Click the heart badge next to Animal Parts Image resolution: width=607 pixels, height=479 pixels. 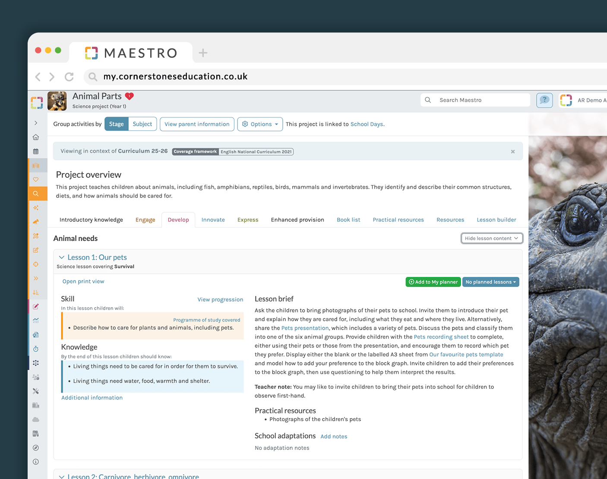(x=130, y=96)
